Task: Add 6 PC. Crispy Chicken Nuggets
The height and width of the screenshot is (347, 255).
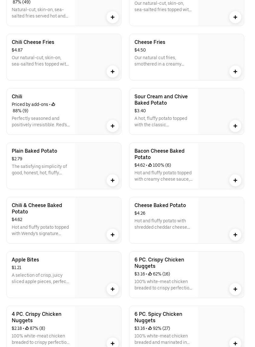Action: [x=235, y=289]
